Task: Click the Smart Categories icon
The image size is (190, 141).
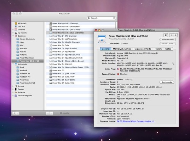Action: 16,96
